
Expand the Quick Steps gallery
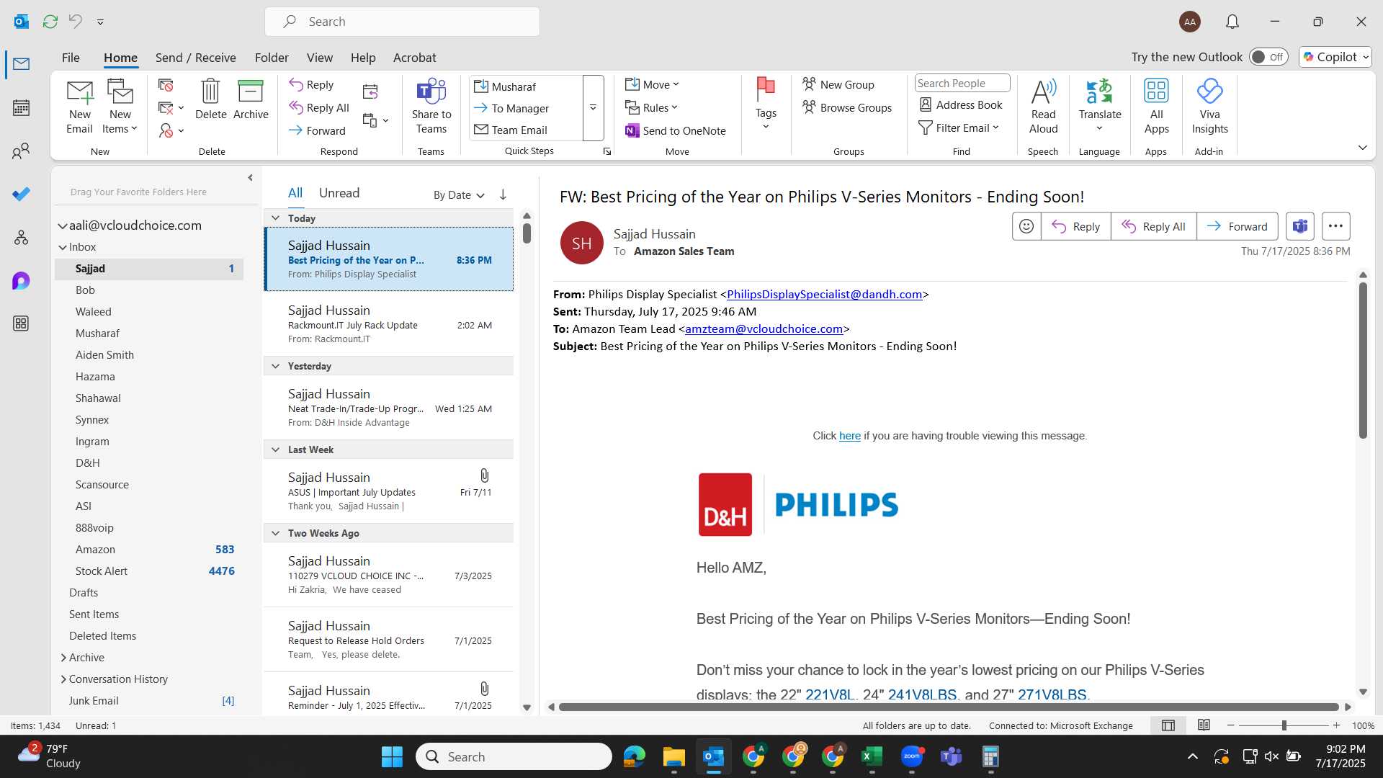tap(593, 108)
